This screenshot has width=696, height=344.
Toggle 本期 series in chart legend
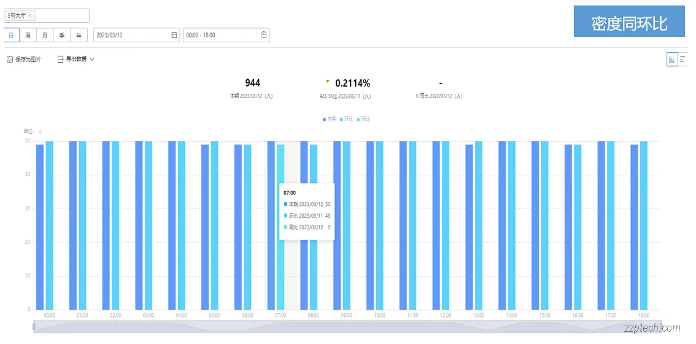[330, 119]
